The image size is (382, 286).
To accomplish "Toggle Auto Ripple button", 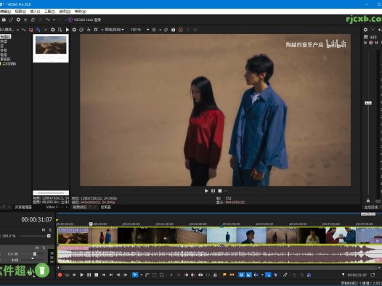I will click(256, 275).
